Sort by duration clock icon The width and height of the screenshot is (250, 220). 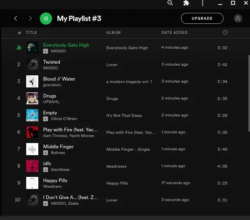(x=225, y=33)
